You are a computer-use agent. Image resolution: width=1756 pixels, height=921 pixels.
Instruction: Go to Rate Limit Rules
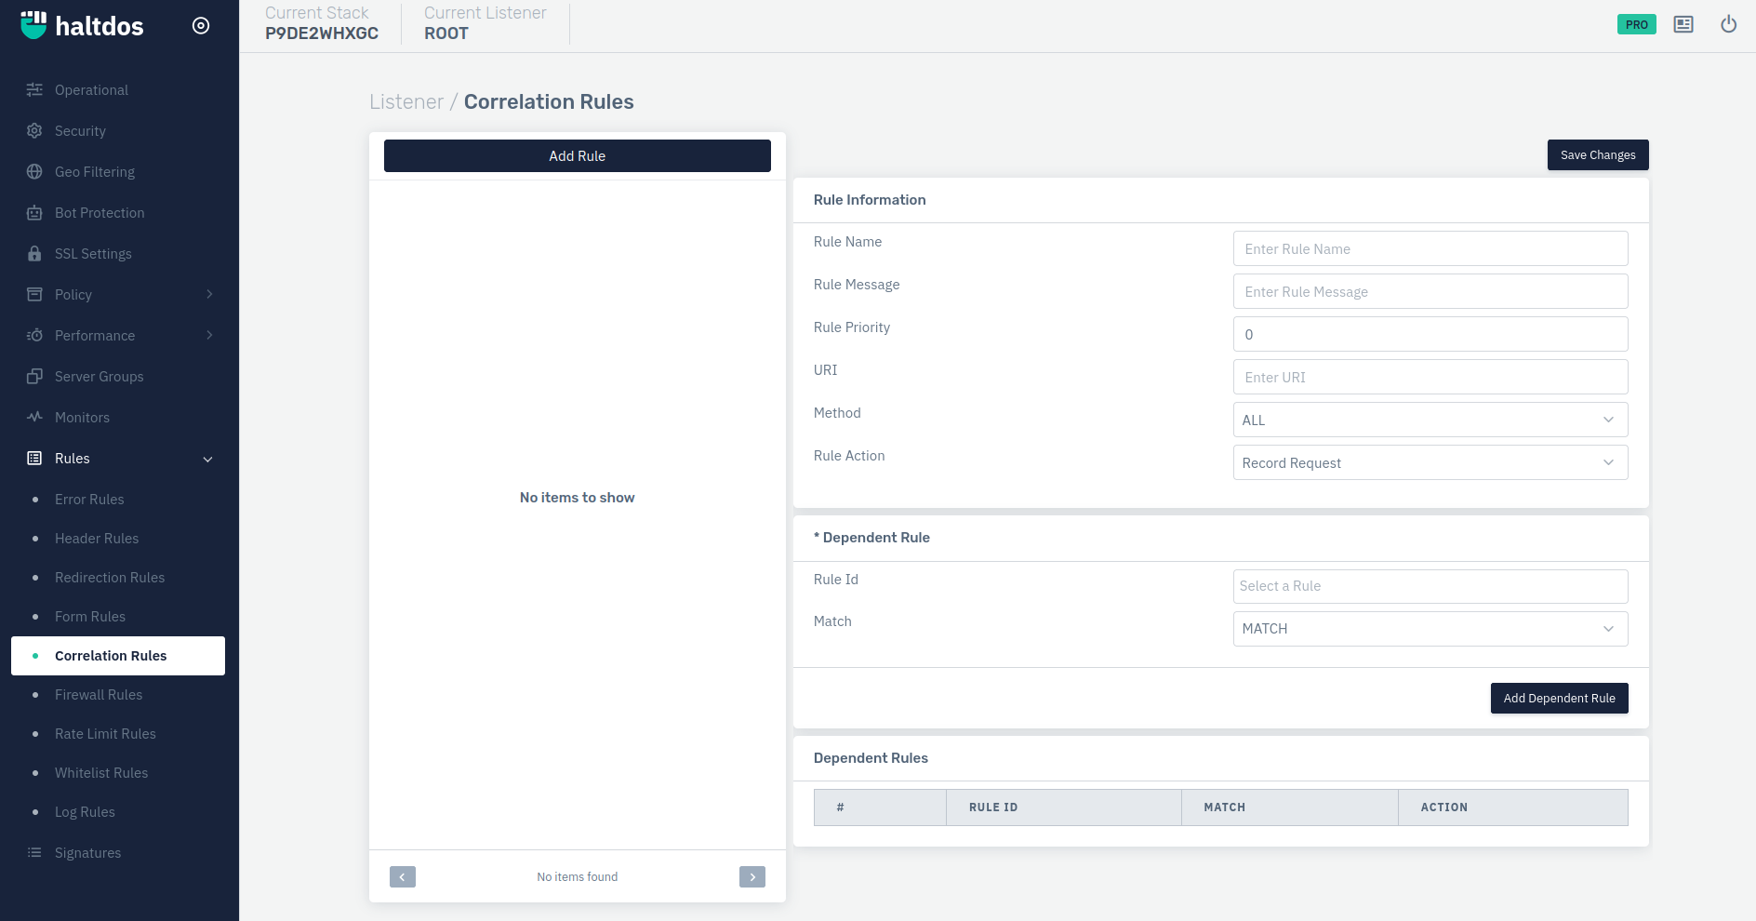tap(105, 734)
